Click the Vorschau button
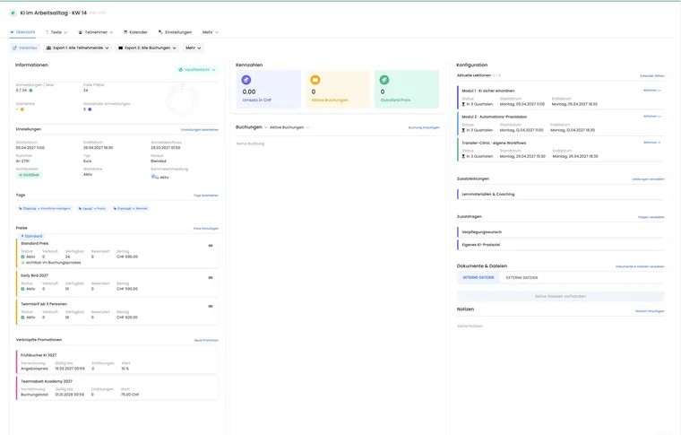The width and height of the screenshot is (681, 435). [25, 48]
